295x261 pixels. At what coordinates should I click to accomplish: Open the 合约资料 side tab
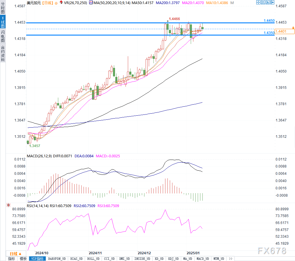click(3, 53)
